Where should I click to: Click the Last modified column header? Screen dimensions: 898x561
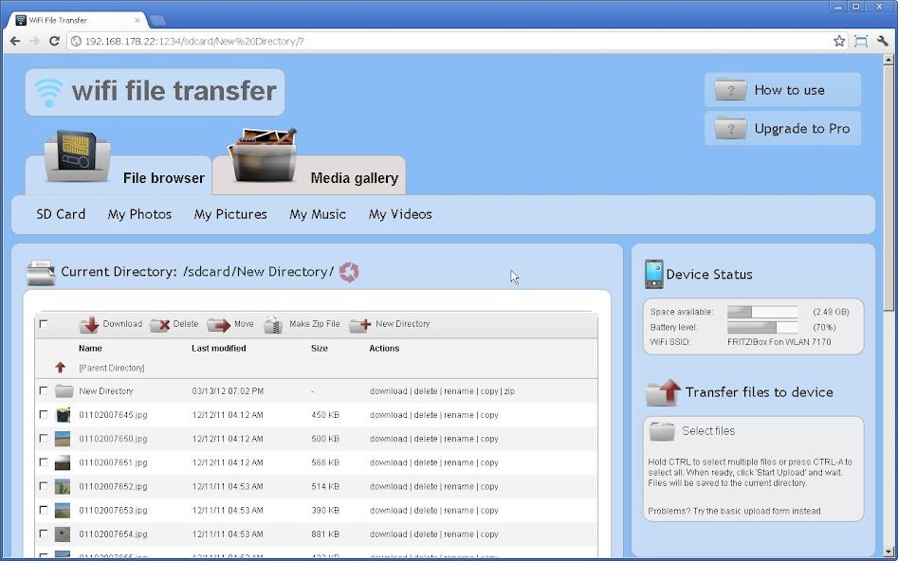(219, 349)
